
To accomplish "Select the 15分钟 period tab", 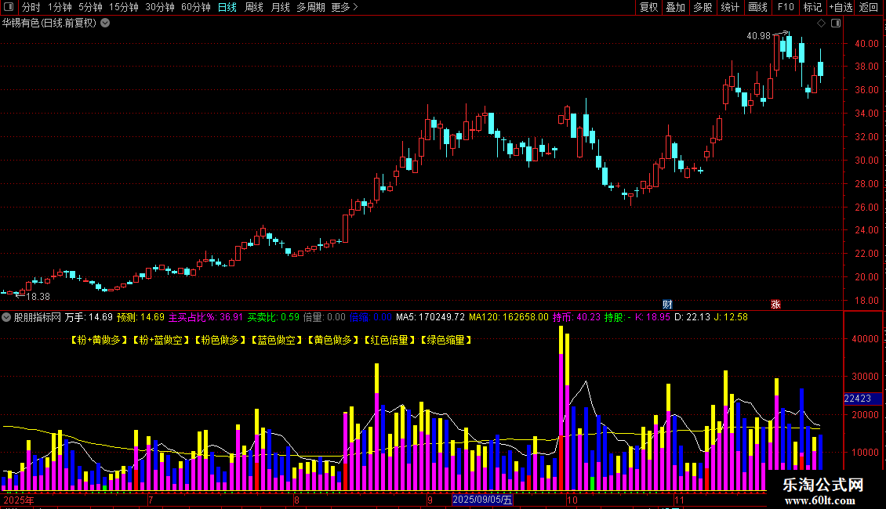I will click(x=124, y=7).
